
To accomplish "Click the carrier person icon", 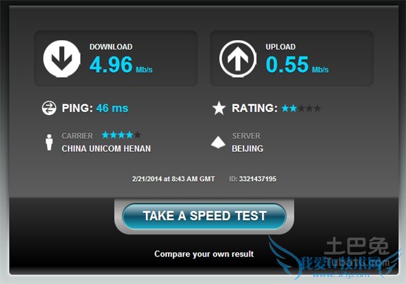I will click(49, 142).
